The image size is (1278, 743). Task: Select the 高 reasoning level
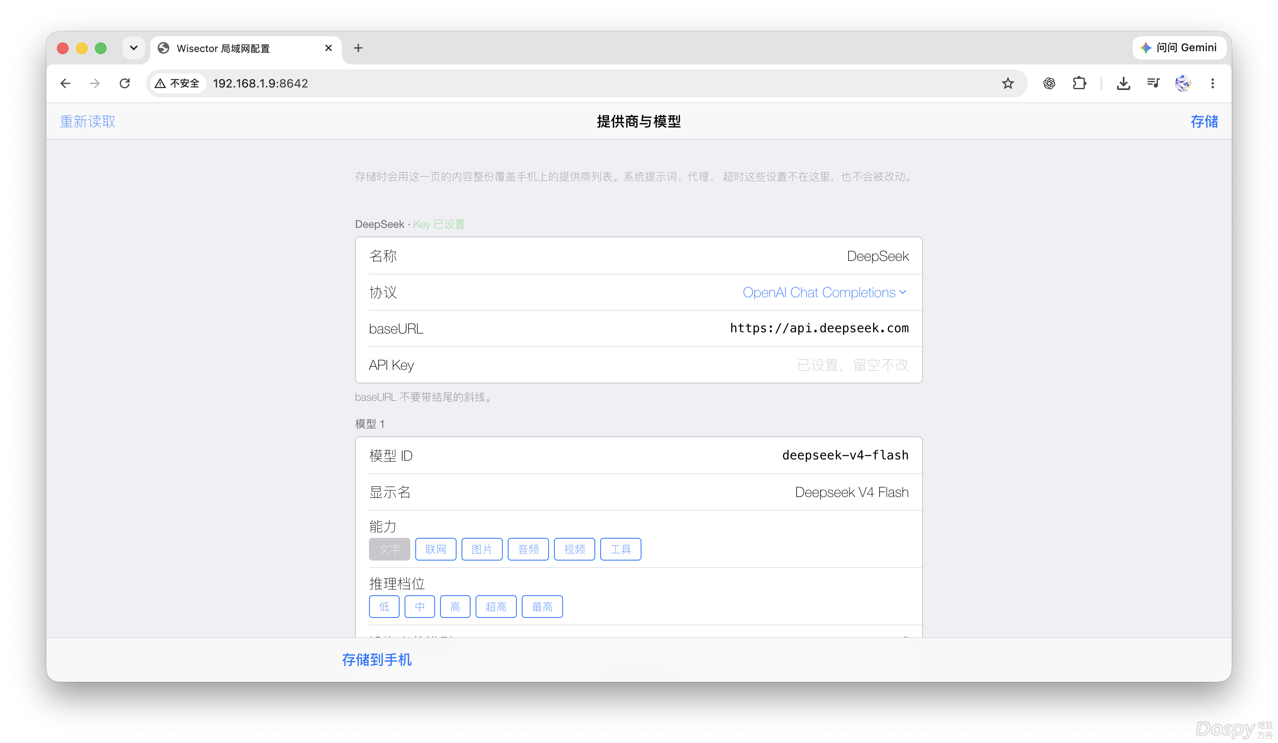point(455,606)
